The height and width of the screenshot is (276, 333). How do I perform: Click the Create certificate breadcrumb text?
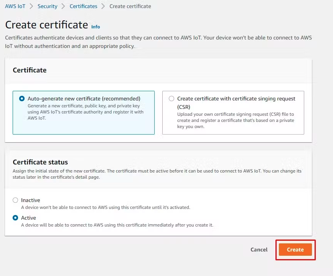(x=130, y=6)
